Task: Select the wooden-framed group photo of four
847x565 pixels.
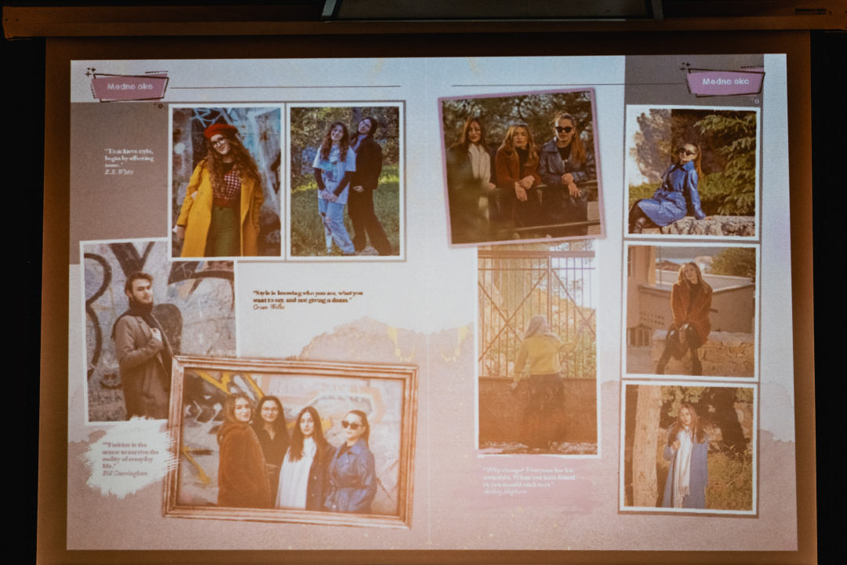Action: coord(290,442)
